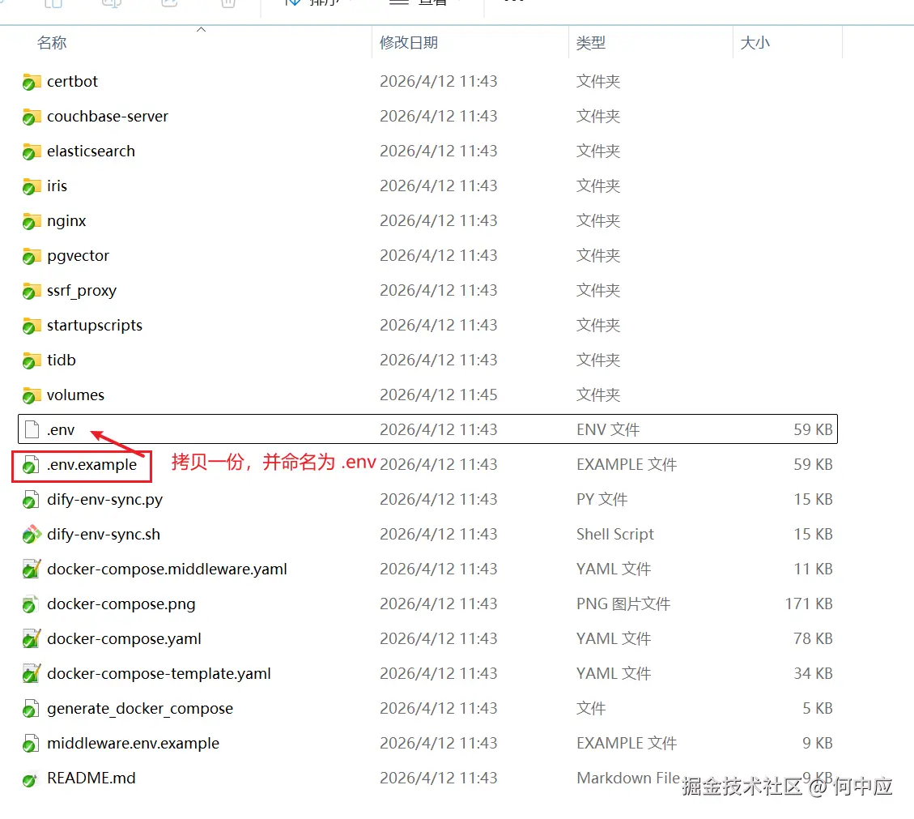Click the 11:45 date of volumes
The image size is (914, 819).
pos(438,395)
